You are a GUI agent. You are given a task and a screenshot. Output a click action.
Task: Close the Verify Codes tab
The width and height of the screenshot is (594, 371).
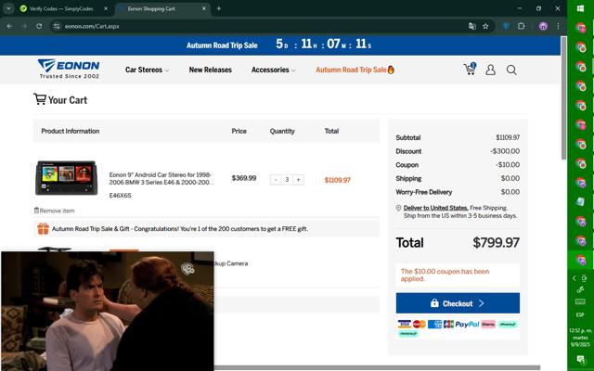[106, 8]
